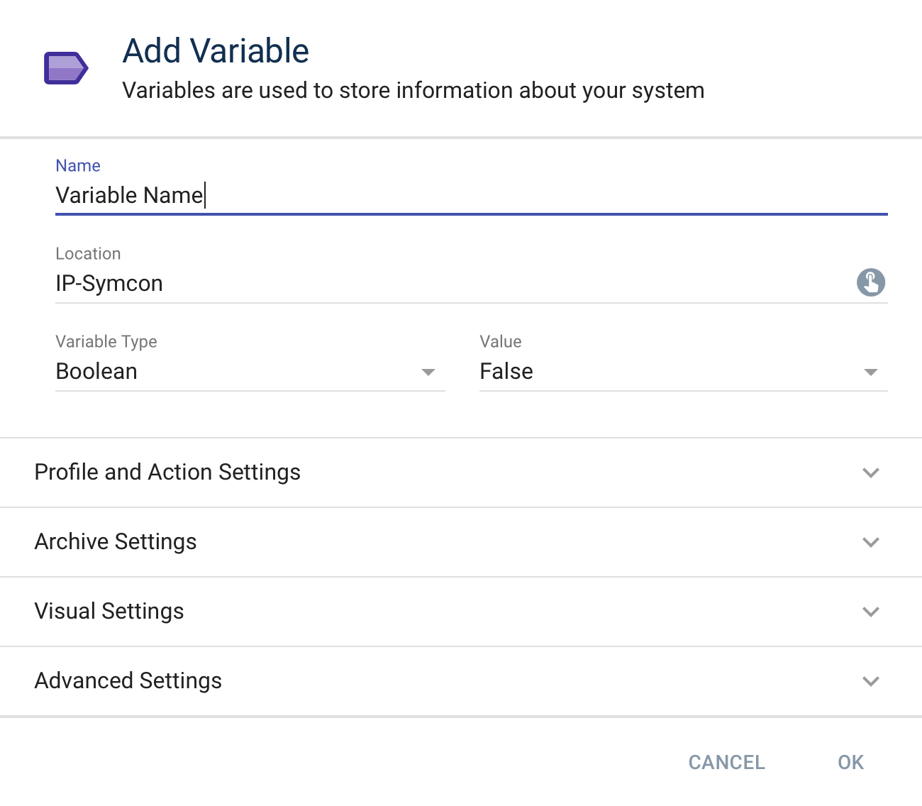Click the Value dropdown arrow
This screenshot has width=922, height=806.
coord(871,371)
